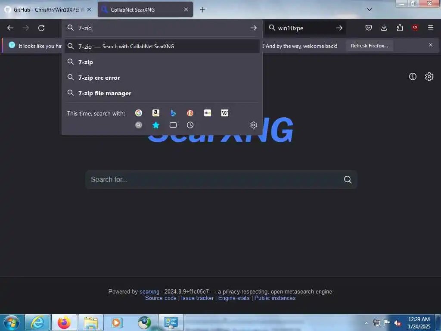Open the searxng footer link

[149, 292]
